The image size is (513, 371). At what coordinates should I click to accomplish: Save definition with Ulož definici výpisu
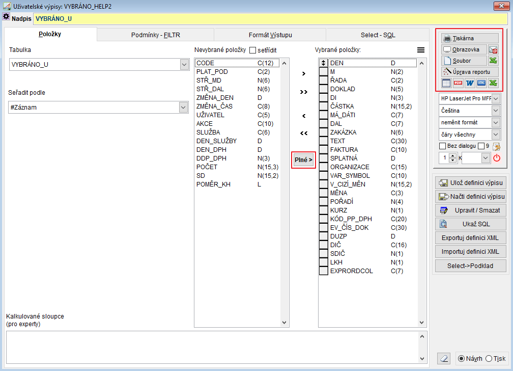point(470,183)
